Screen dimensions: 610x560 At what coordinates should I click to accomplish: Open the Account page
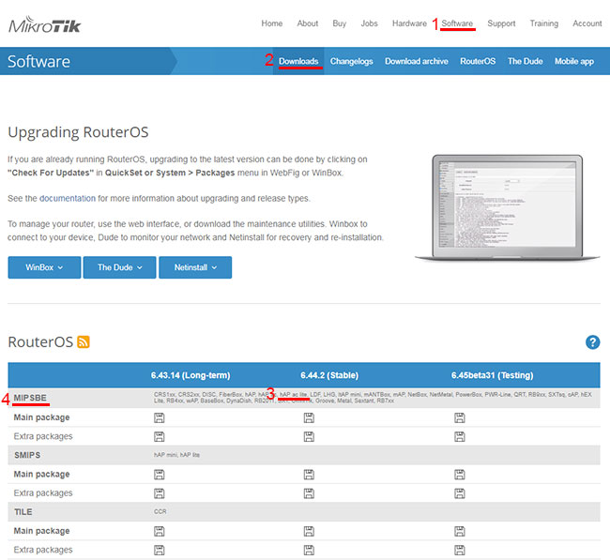click(x=587, y=23)
